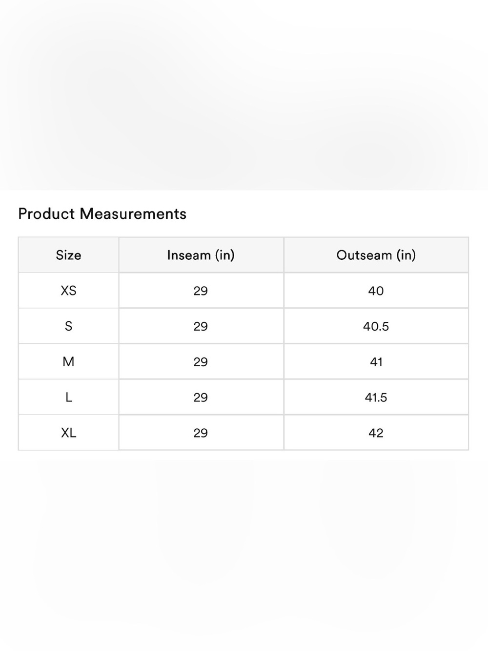Click the L outseam value 41.5
The image size is (488, 651).
pyautogui.click(x=376, y=398)
